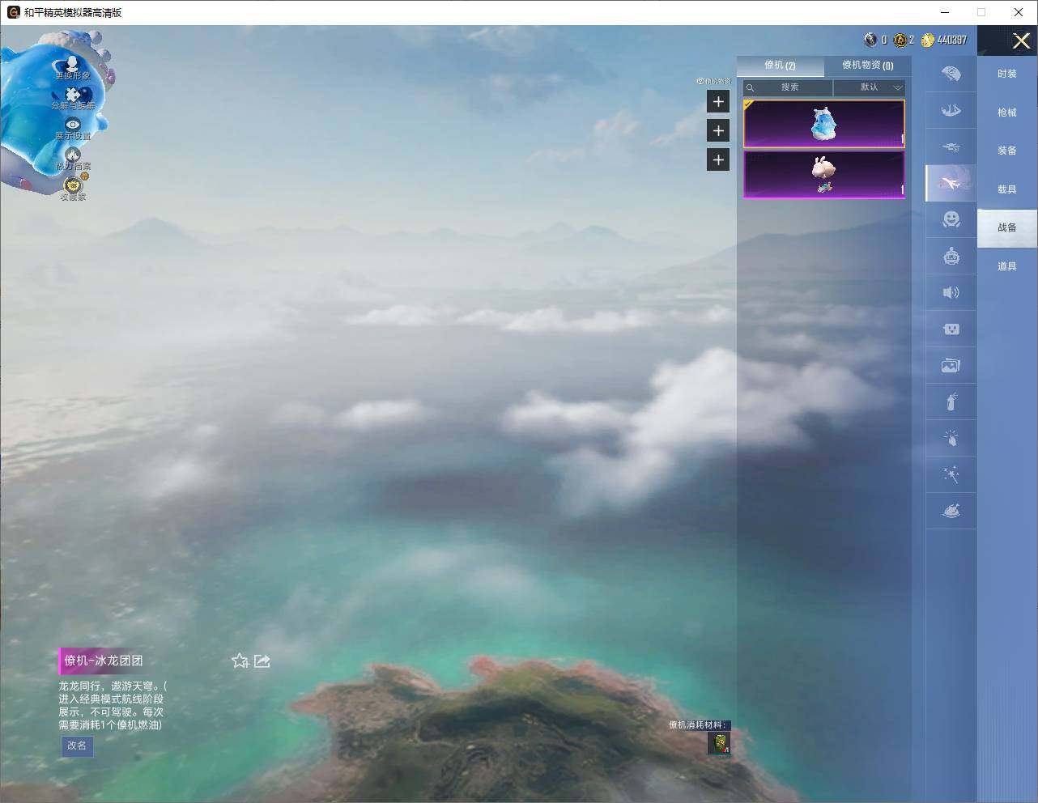Click the 僚机-冰龙团团 title label
Viewport: 1038px width, 803px height.
pos(104,661)
